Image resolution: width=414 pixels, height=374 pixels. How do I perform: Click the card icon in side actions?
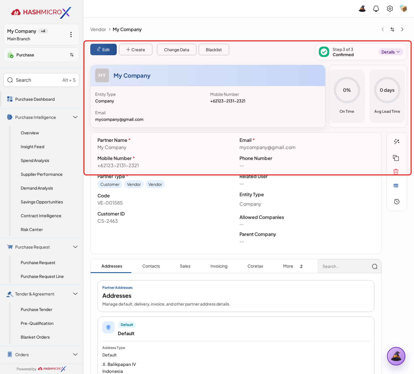(396, 186)
